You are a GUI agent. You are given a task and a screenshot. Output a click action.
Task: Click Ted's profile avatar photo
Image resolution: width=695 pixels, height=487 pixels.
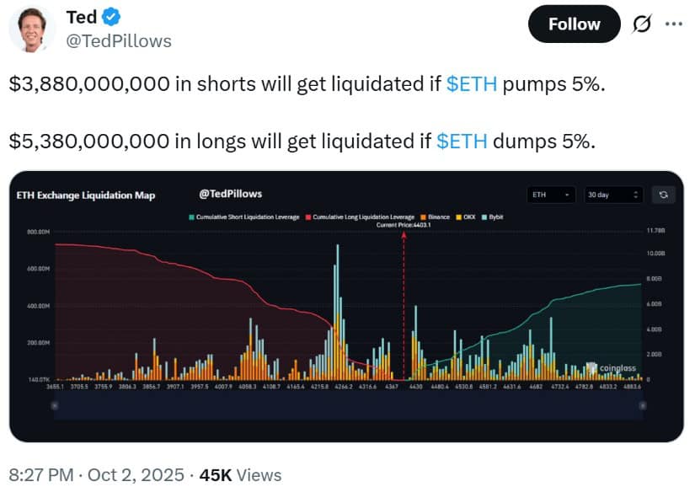click(32, 29)
